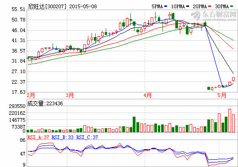Click the black 10PMA legend color marker

188,6
